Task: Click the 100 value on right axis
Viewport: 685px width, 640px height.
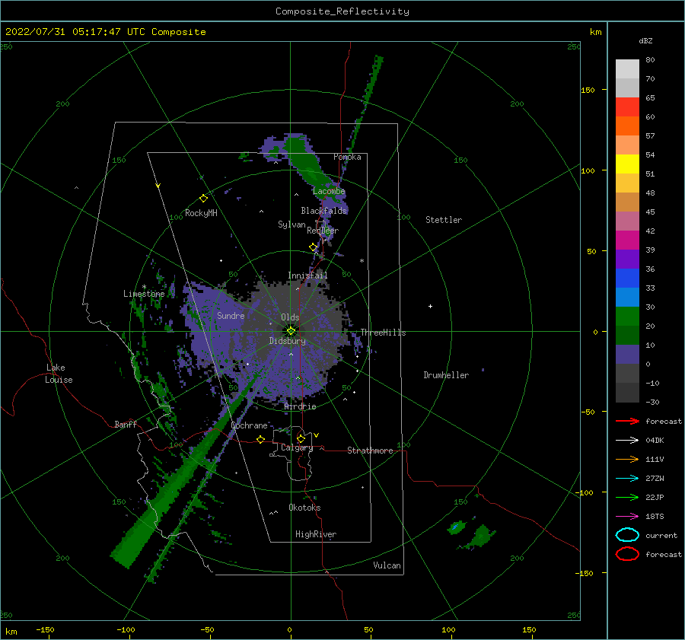Action: pyautogui.click(x=588, y=170)
